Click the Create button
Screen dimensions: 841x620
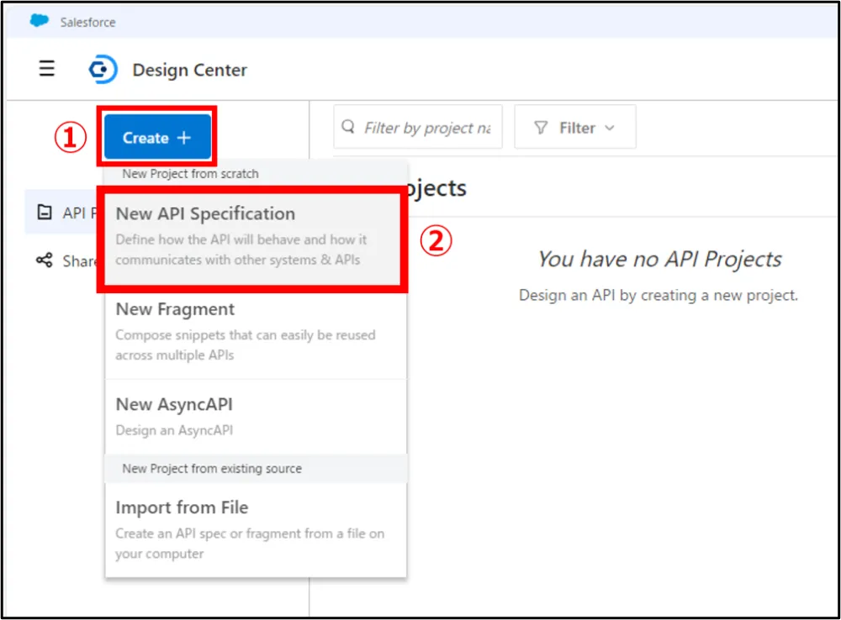point(158,137)
